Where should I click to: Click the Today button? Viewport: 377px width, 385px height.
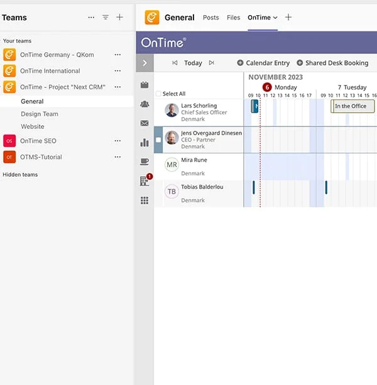[193, 63]
